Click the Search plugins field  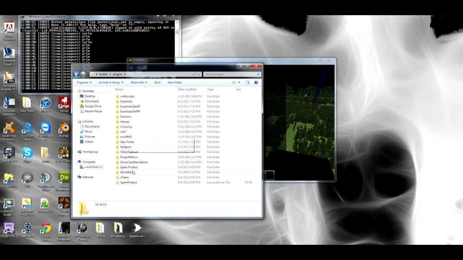tap(231, 74)
